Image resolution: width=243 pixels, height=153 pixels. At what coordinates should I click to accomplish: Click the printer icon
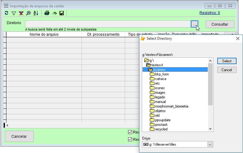pyautogui.click(x=47, y=13)
